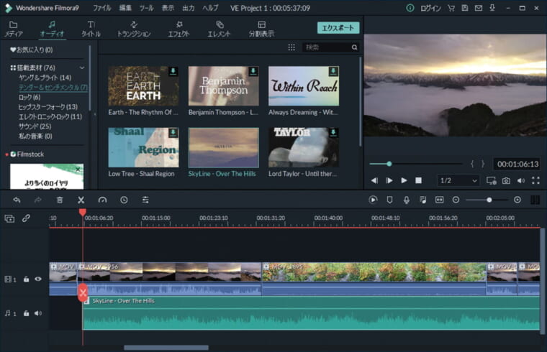Viewport: 547px width, 352px height.
Task: Click the audio search field
Action: click(326, 47)
